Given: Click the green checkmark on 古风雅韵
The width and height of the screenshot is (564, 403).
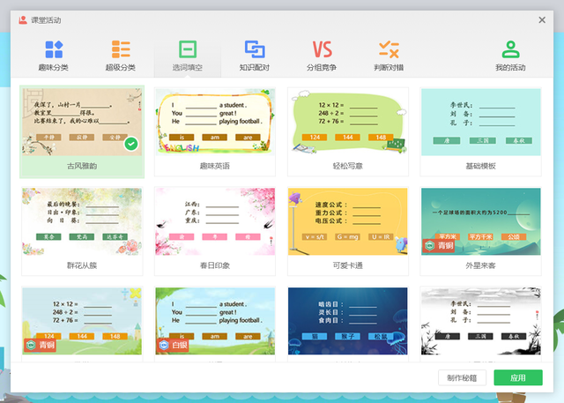Looking at the screenshot, I should [131, 144].
